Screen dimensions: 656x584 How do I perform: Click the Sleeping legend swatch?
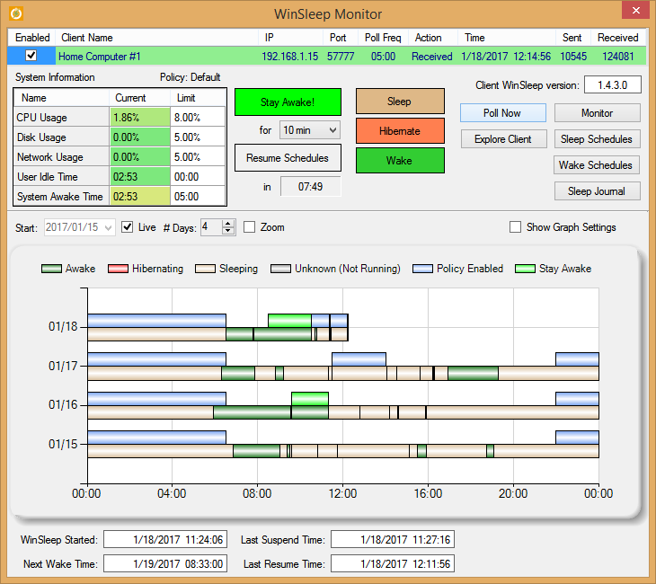click(205, 269)
